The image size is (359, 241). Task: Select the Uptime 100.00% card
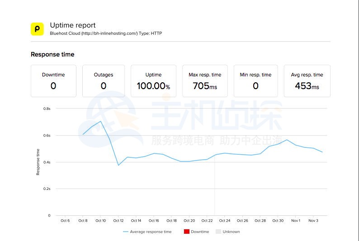[154, 81]
